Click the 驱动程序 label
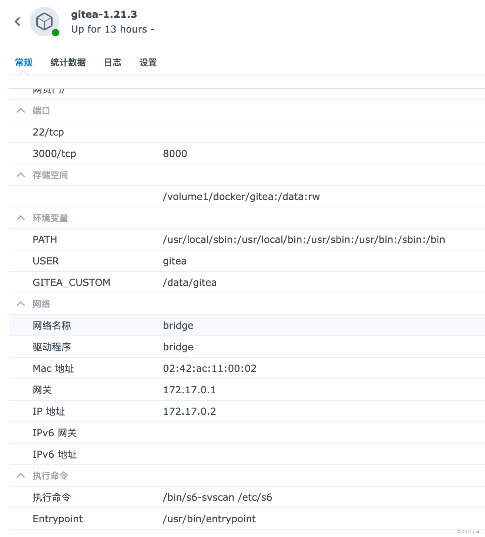Viewport: 485px width, 537px height. 52,347
